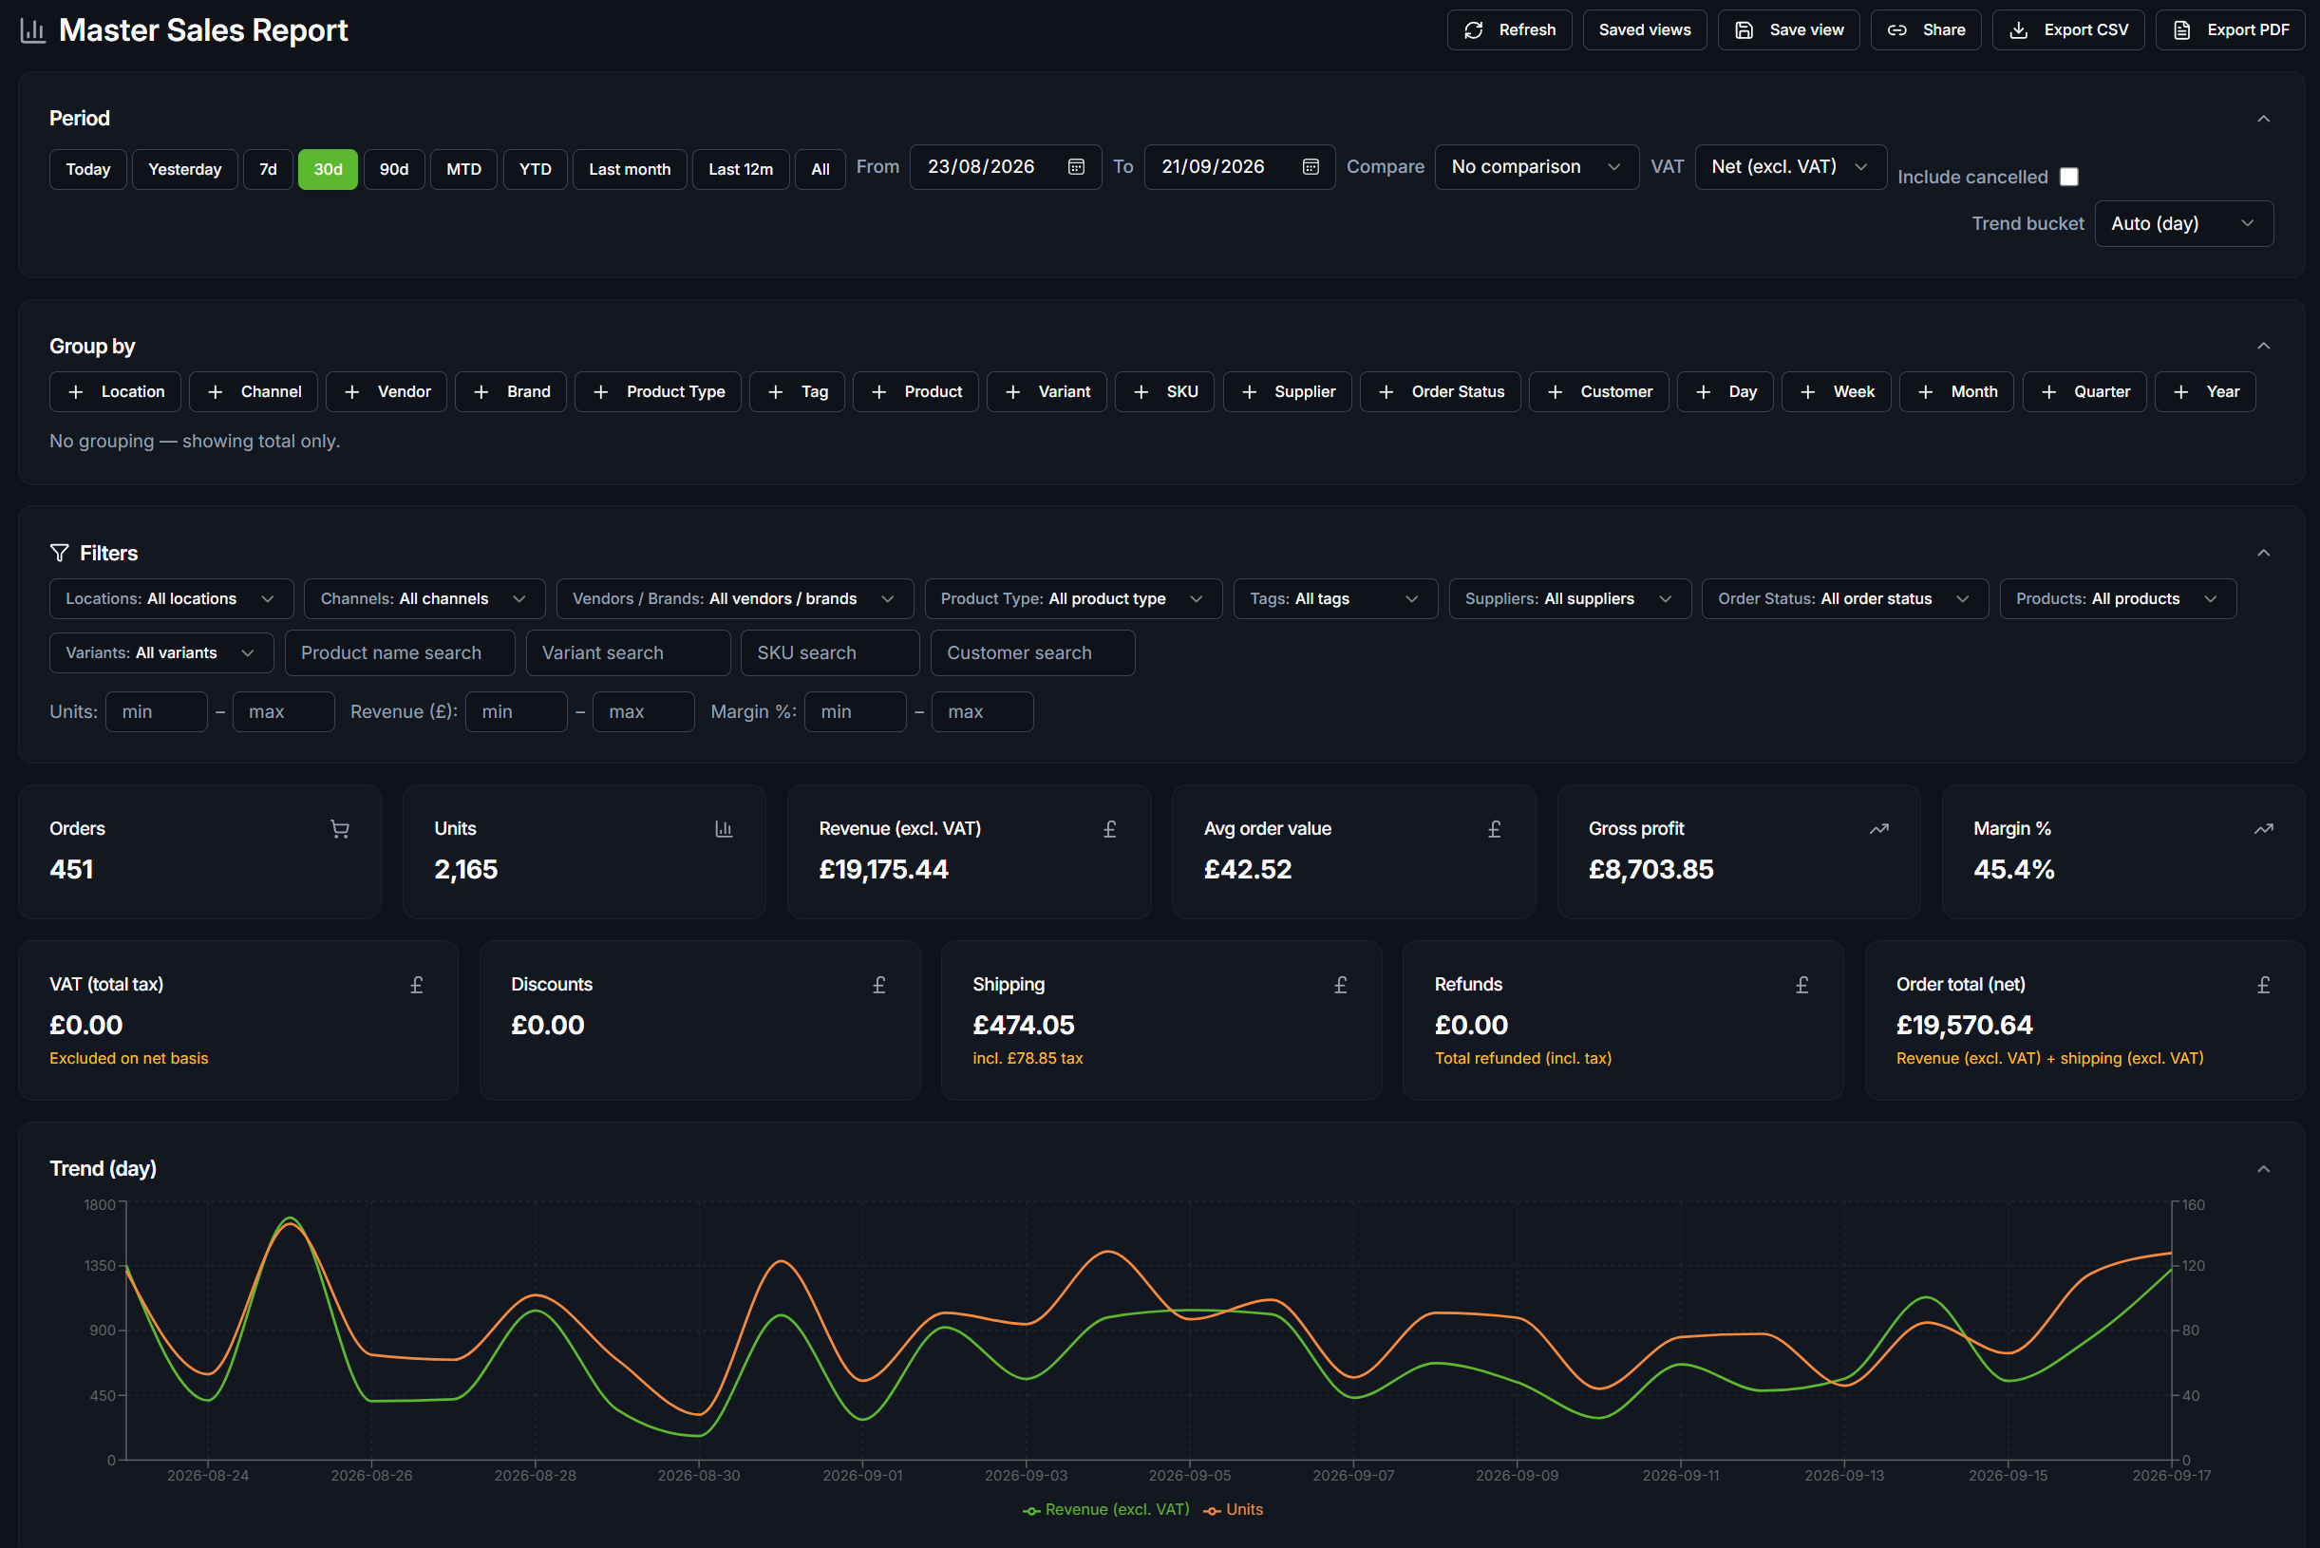The height and width of the screenshot is (1548, 2320).
Task: Click the pound icon on VAT card
Action: 417,985
